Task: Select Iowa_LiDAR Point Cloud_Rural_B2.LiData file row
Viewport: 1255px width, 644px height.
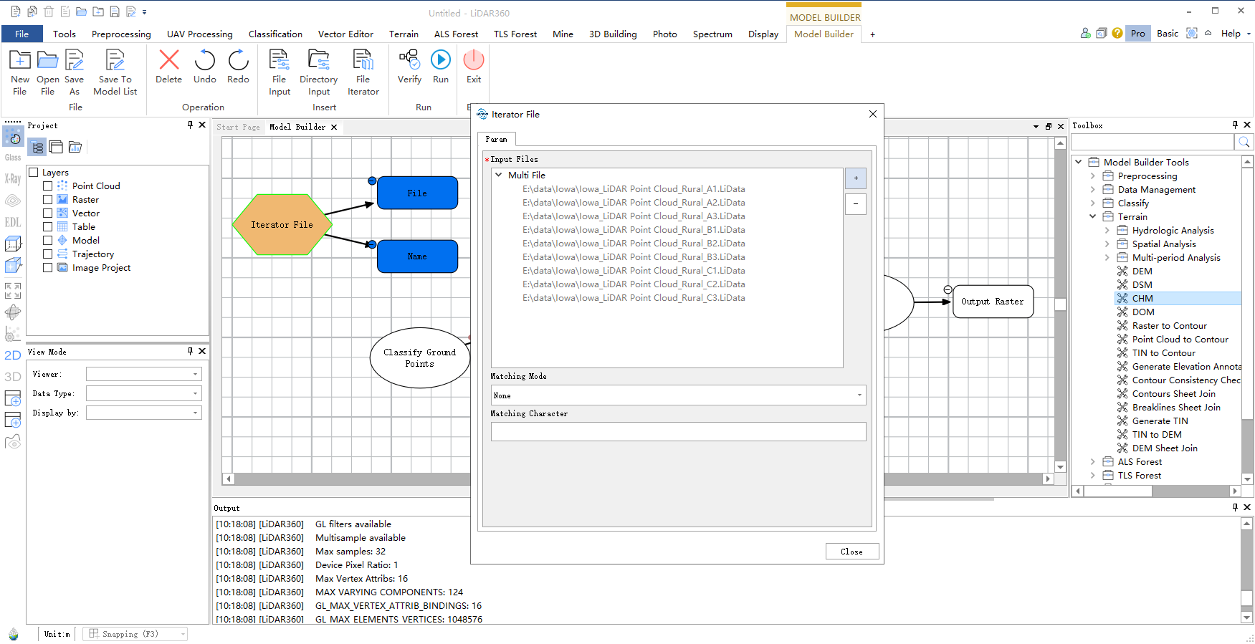Action: tap(634, 244)
